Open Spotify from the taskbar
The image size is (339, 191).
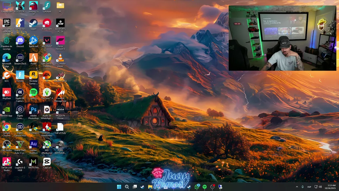(x=204, y=187)
